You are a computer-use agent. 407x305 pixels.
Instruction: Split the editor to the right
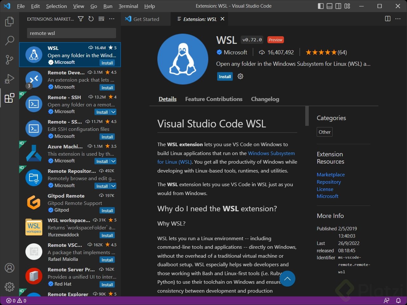tap(388, 19)
